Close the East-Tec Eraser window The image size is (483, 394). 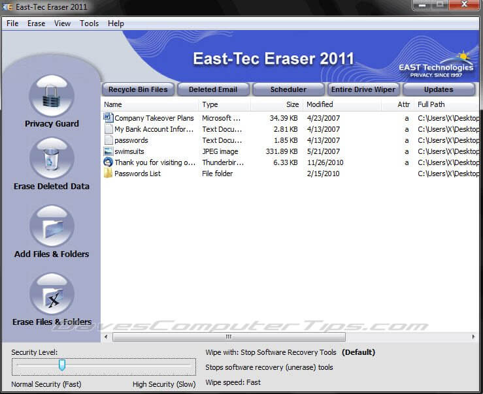[464, 5]
